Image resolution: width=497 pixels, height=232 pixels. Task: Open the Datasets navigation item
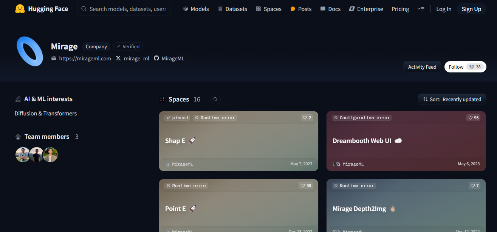click(232, 9)
